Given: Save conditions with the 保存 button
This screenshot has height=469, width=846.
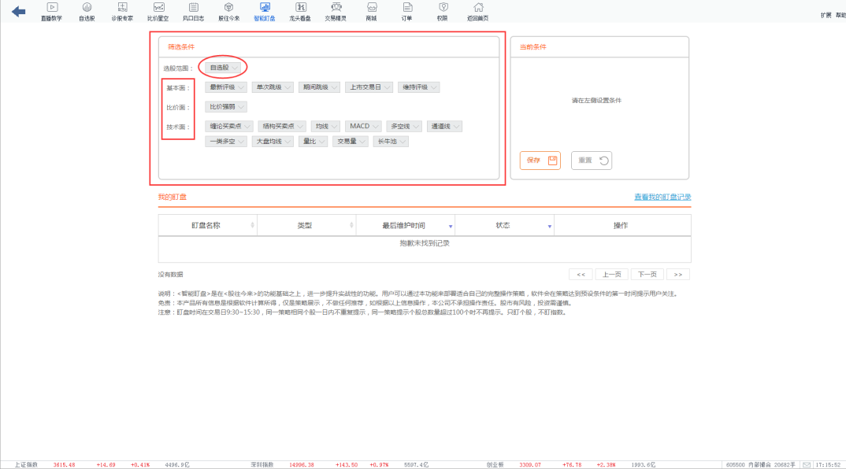Looking at the screenshot, I should (539, 160).
